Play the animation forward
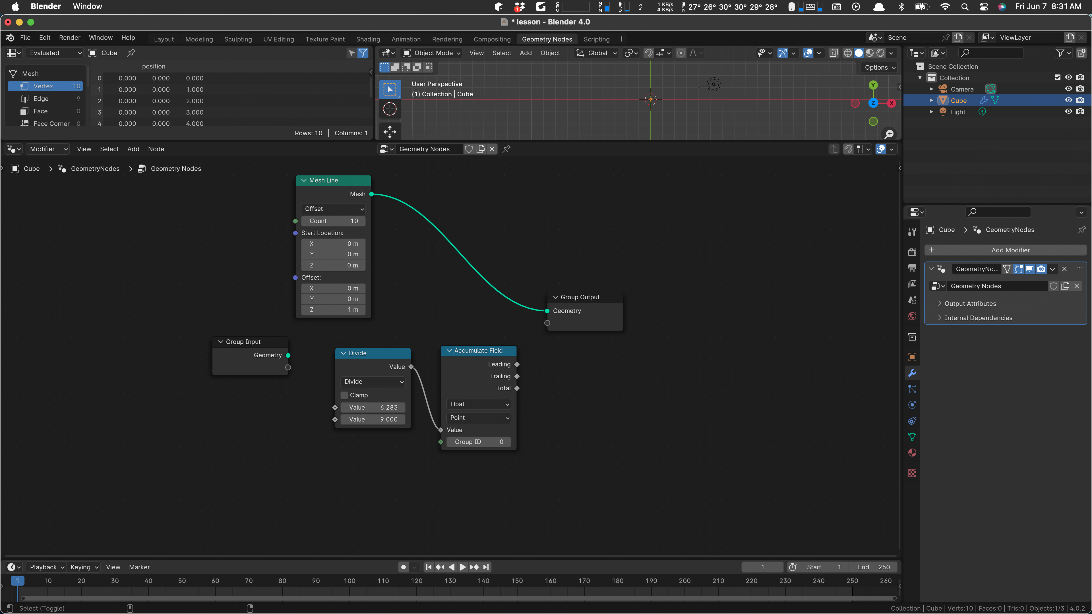1092x614 pixels. [x=462, y=567]
